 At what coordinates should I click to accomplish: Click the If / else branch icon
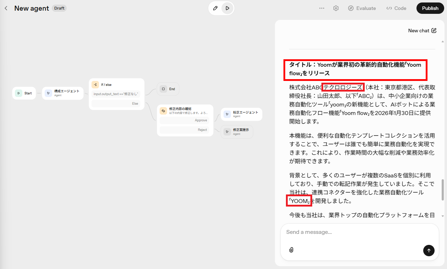point(95,84)
